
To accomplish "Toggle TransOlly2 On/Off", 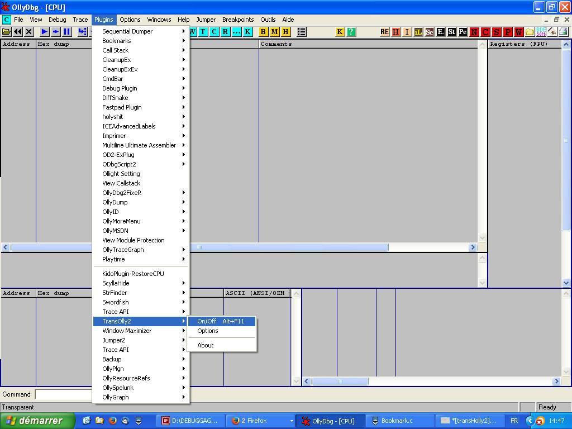I will (x=221, y=321).
